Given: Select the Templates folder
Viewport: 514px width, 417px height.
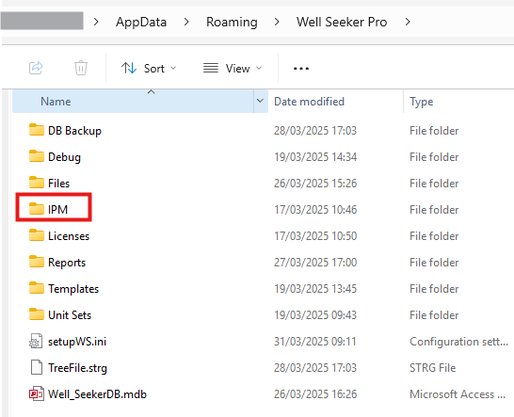Looking at the screenshot, I should [73, 289].
